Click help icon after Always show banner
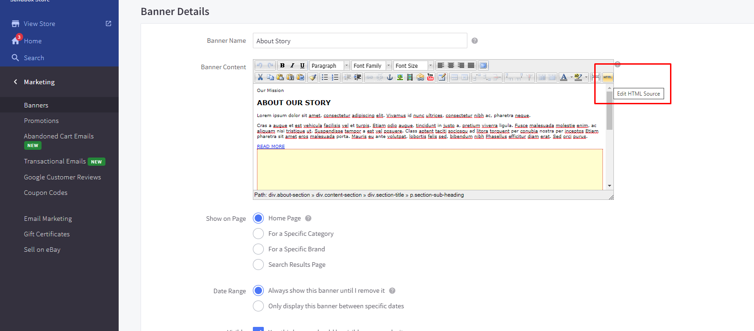Viewport: 754px width, 331px height. click(x=392, y=290)
